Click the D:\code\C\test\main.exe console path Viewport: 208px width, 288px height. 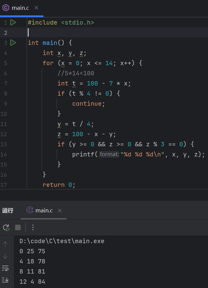[x=62, y=241]
